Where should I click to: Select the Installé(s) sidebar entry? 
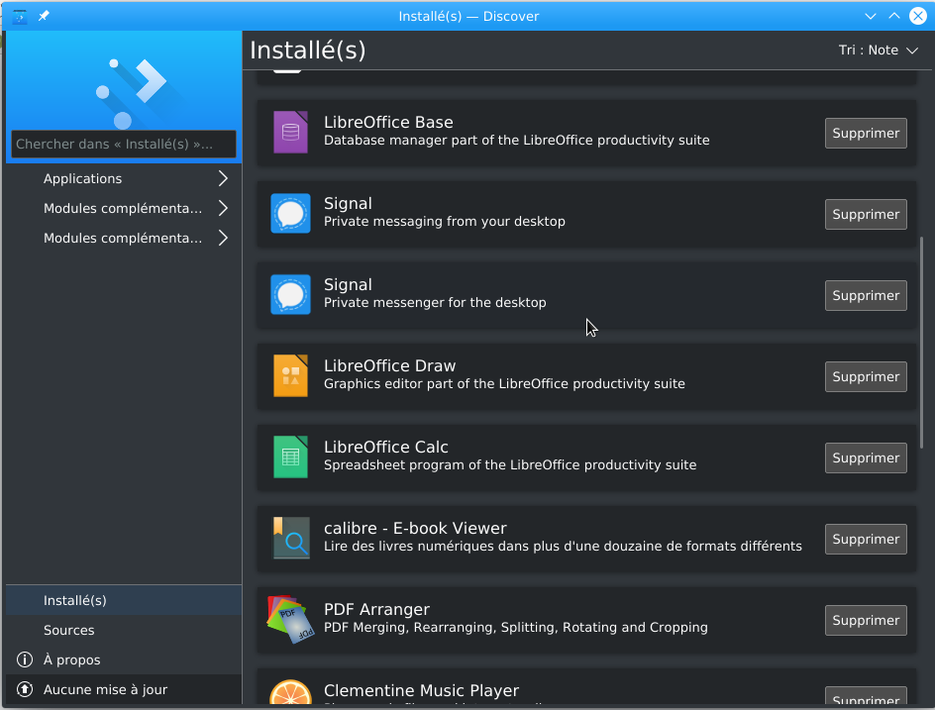point(124,600)
